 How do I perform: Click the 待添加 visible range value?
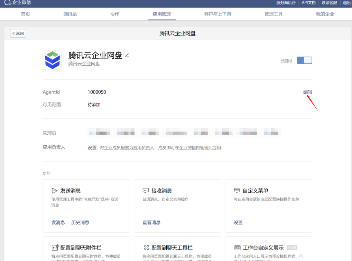94,105
